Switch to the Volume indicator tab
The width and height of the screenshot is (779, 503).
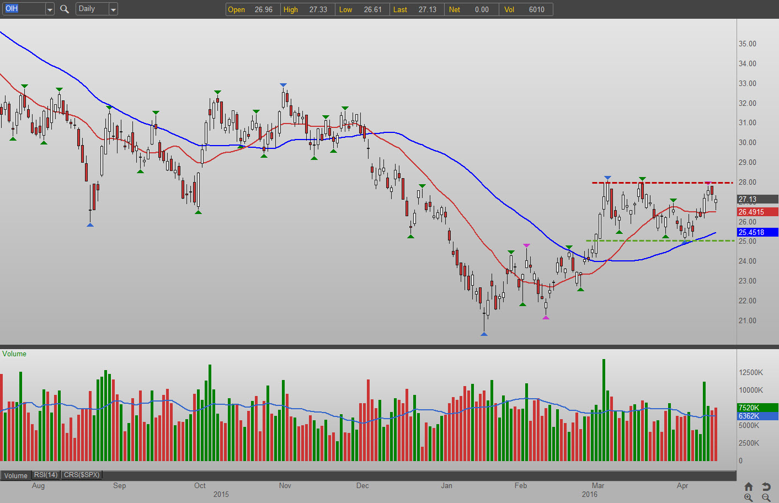coord(16,475)
